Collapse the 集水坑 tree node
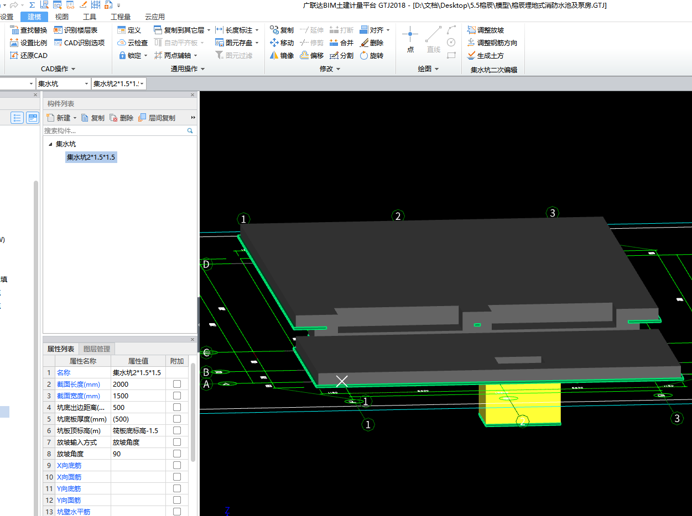This screenshot has width=692, height=516. pos(50,144)
